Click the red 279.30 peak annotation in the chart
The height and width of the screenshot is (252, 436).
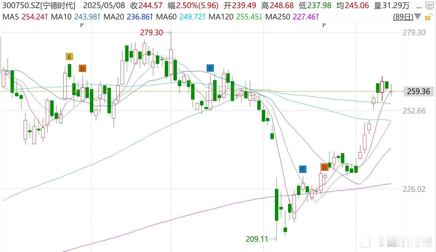click(151, 33)
